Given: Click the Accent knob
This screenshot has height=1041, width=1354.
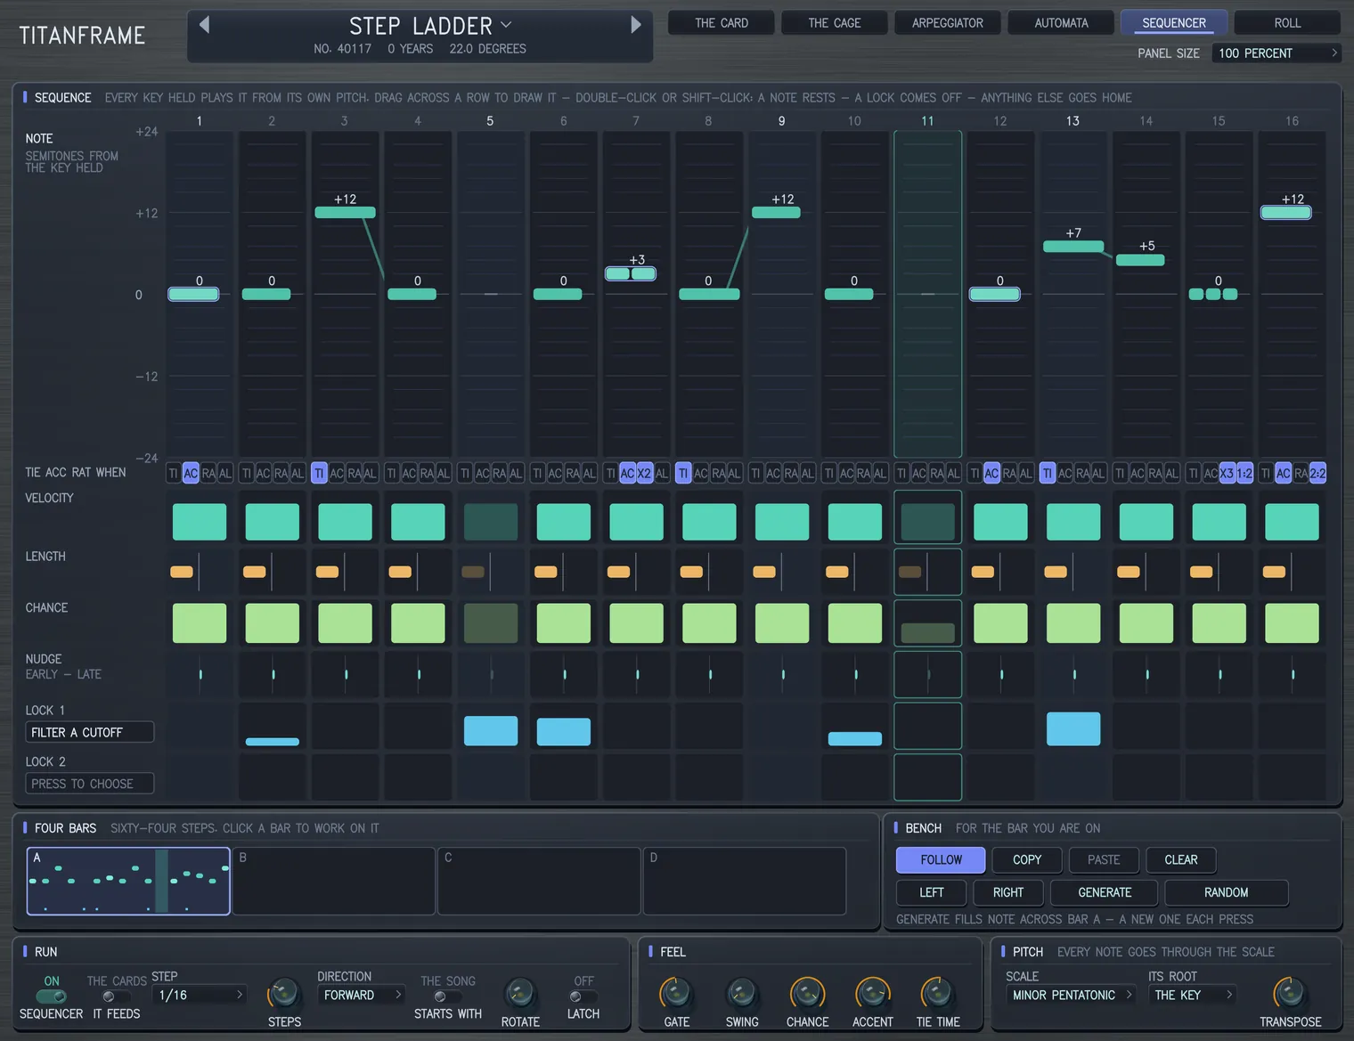Looking at the screenshot, I should [873, 993].
